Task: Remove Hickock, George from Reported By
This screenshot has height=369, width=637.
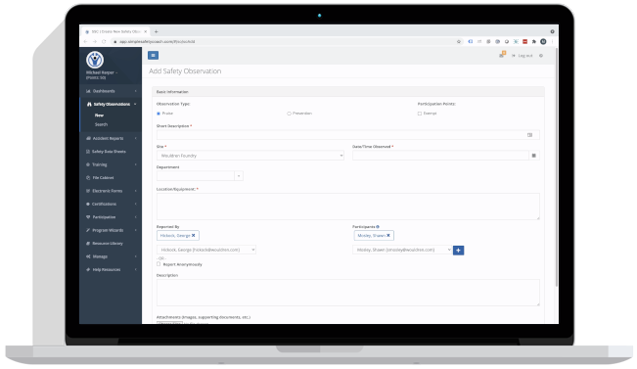Action: coord(194,235)
